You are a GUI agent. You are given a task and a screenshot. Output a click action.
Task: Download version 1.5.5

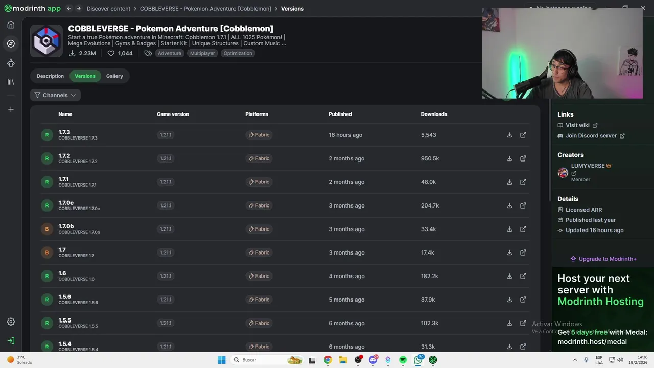(x=509, y=323)
